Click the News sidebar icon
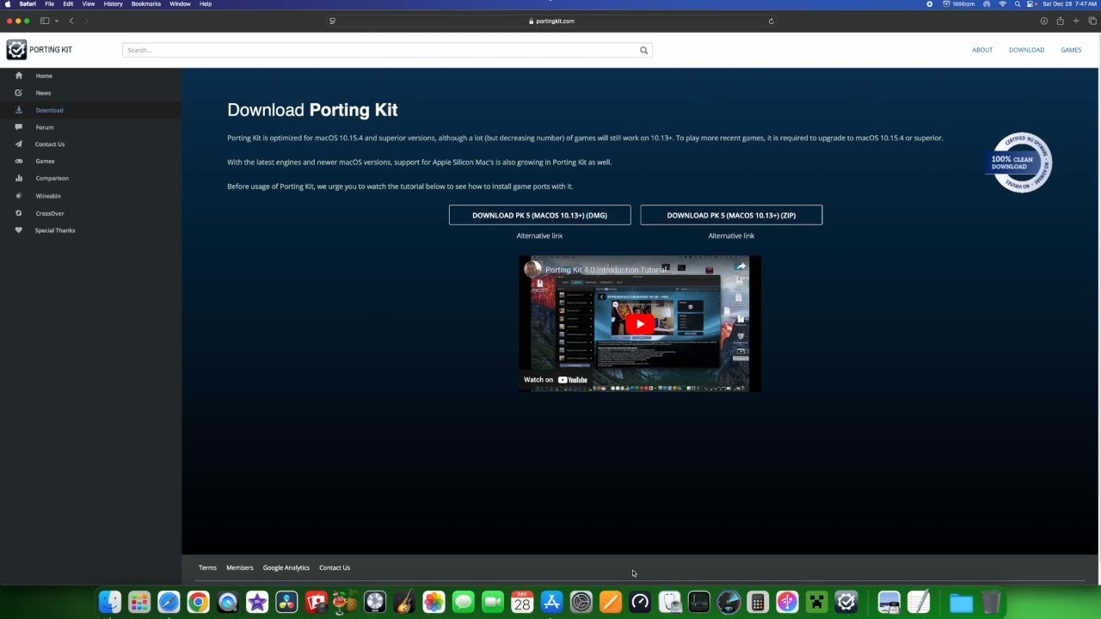The image size is (1101, 619). pos(19,93)
